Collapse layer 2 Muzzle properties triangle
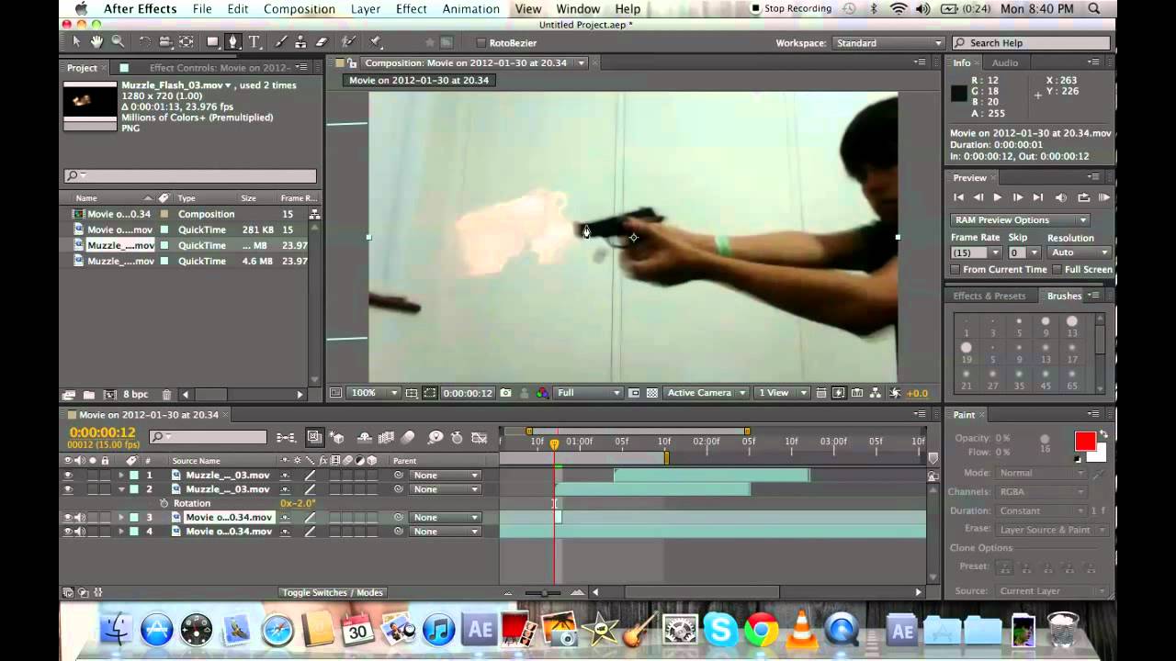The width and height of the screenshot is (1176, 661). click(120, 489)
